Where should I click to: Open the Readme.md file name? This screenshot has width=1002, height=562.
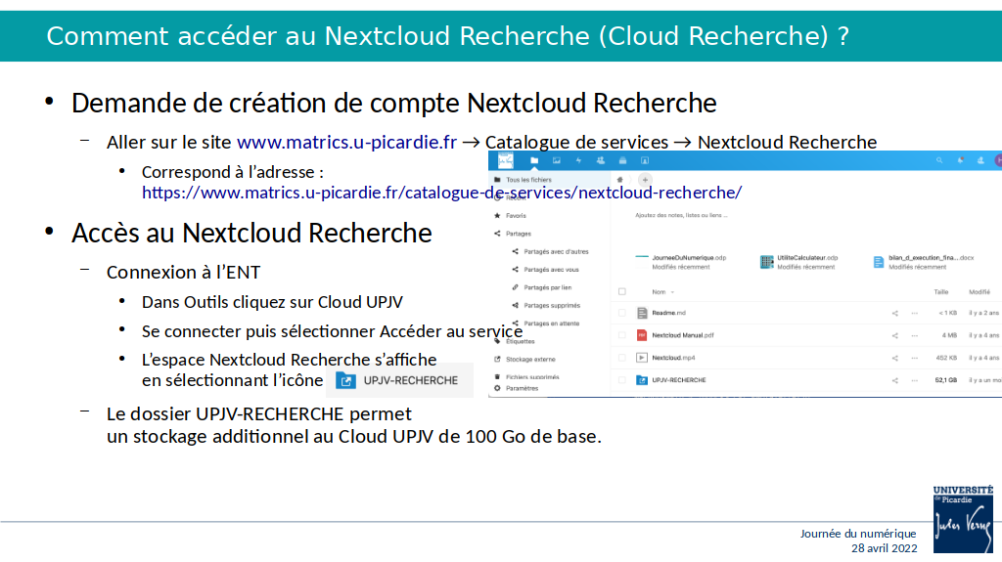(x=668, y=313)
